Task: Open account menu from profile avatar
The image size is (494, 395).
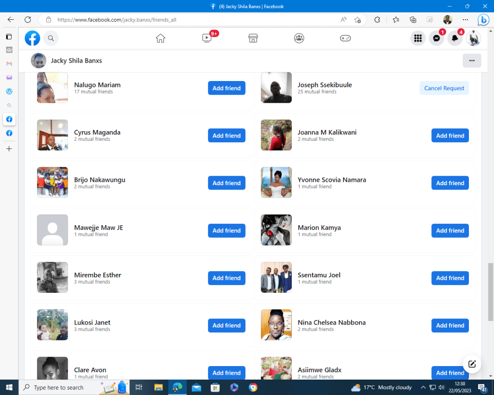Action: [x=473, y=38]
